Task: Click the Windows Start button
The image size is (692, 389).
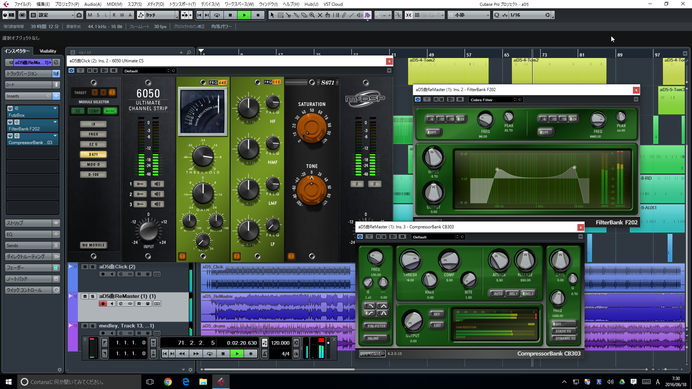Action: [9, 382]
